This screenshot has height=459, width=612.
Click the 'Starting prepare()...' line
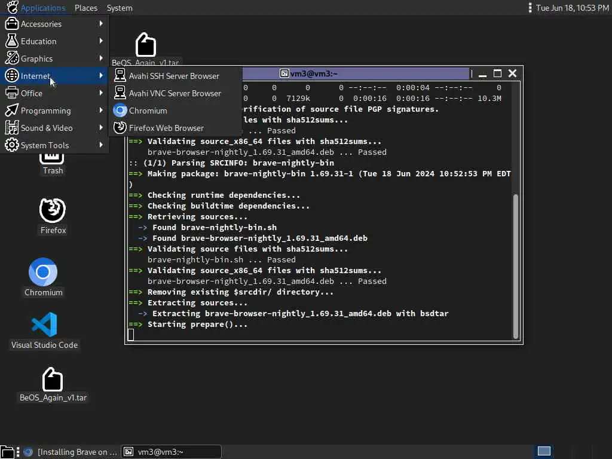[188, 325]
